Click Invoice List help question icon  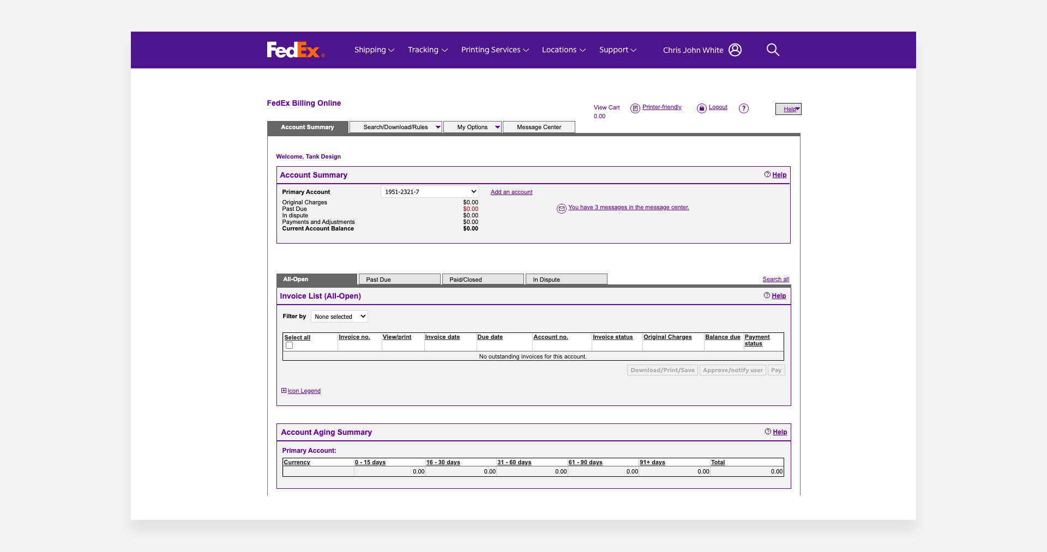tap(767, 295)
